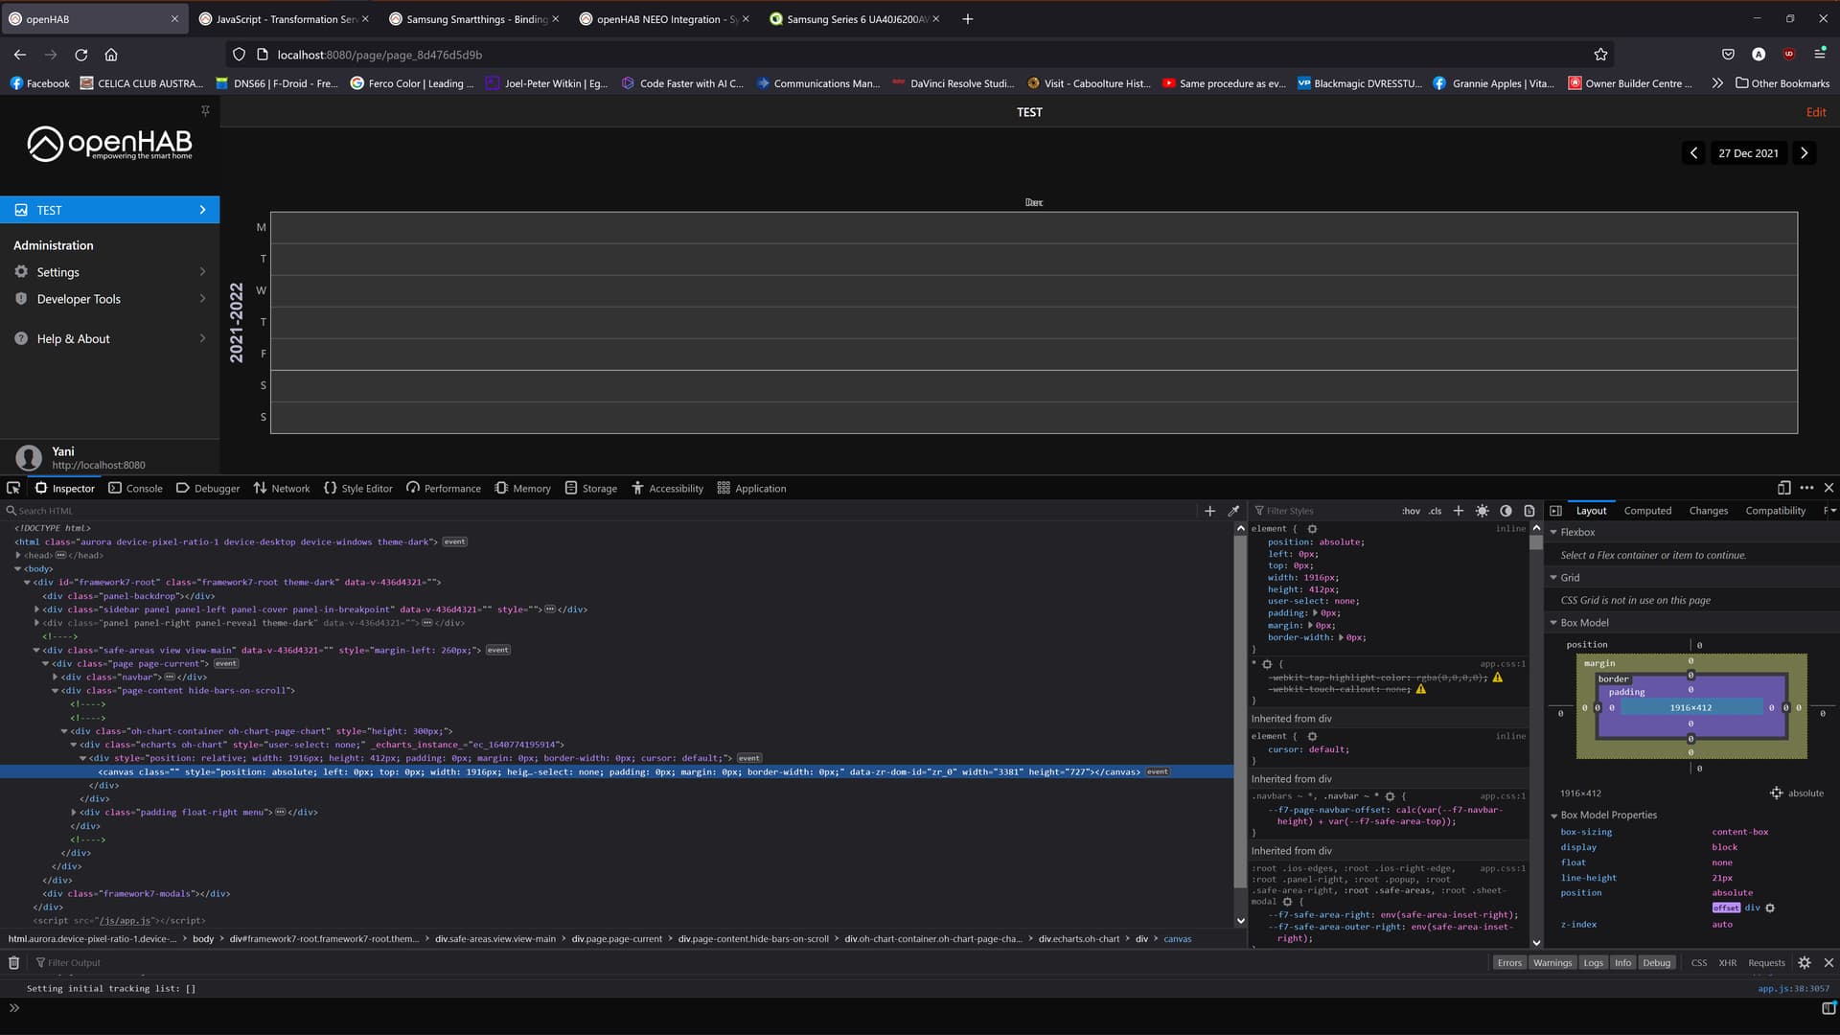Open console settings gear icon
The image size is (1840, 1035).
click(x=1805, y=962)
